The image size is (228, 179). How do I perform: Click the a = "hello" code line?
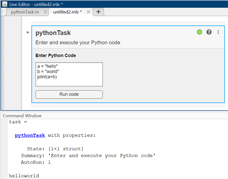click(47, 66)
